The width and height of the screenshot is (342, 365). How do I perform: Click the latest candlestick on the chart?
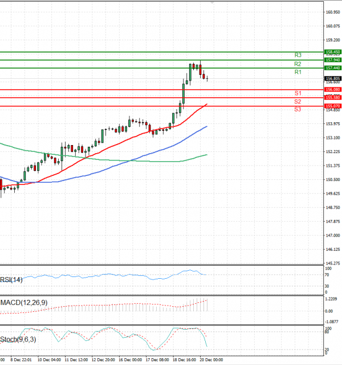pos(207,78)
